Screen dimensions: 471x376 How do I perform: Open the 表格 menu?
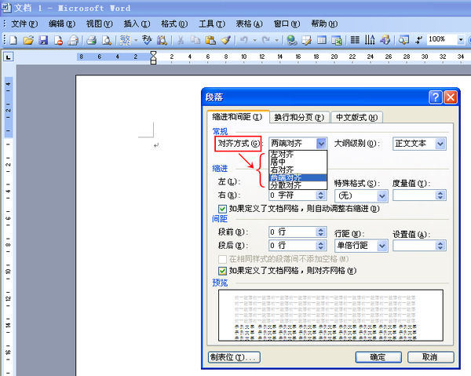pyautogui.click(x=249, y=24)
